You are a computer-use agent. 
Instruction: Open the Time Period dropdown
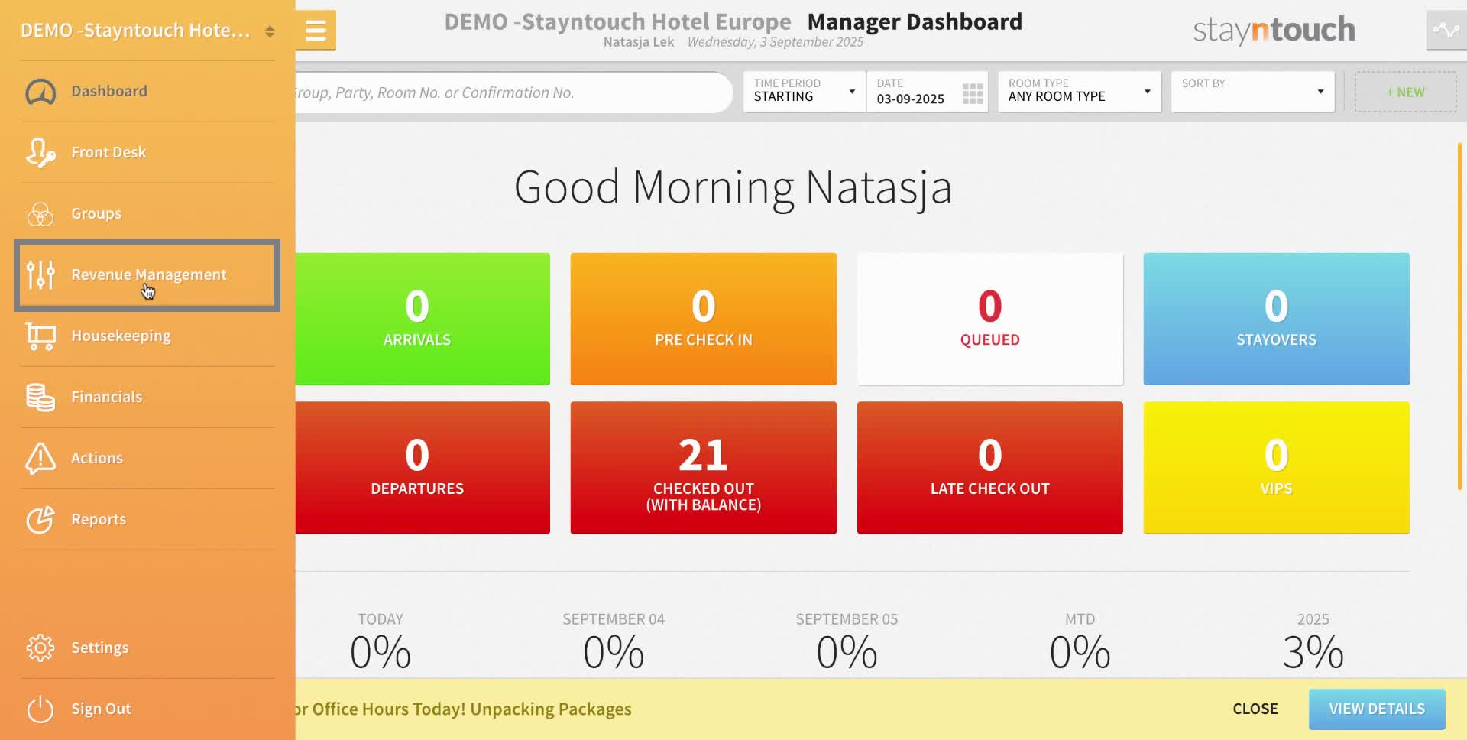click(x=805, y=92)
